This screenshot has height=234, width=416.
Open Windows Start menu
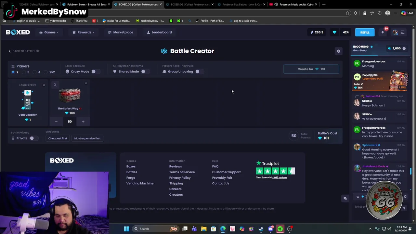(x=126, y=229)
